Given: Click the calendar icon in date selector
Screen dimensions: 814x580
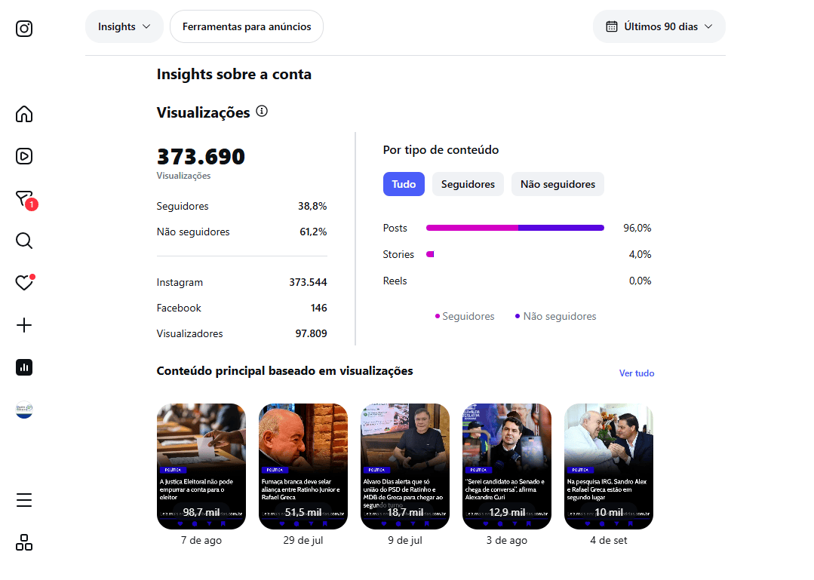Looking at the screenshot, I should 612,26.
